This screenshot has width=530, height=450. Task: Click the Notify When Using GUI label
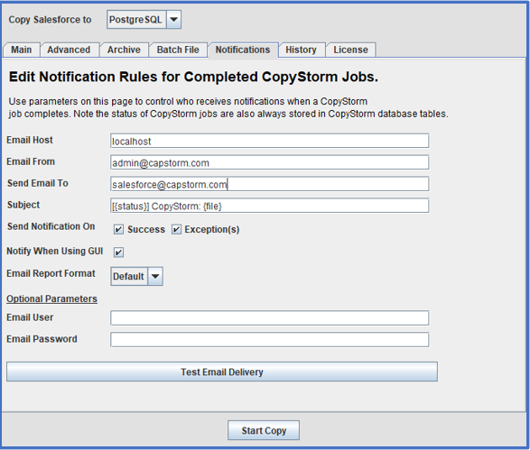(55, 252)
